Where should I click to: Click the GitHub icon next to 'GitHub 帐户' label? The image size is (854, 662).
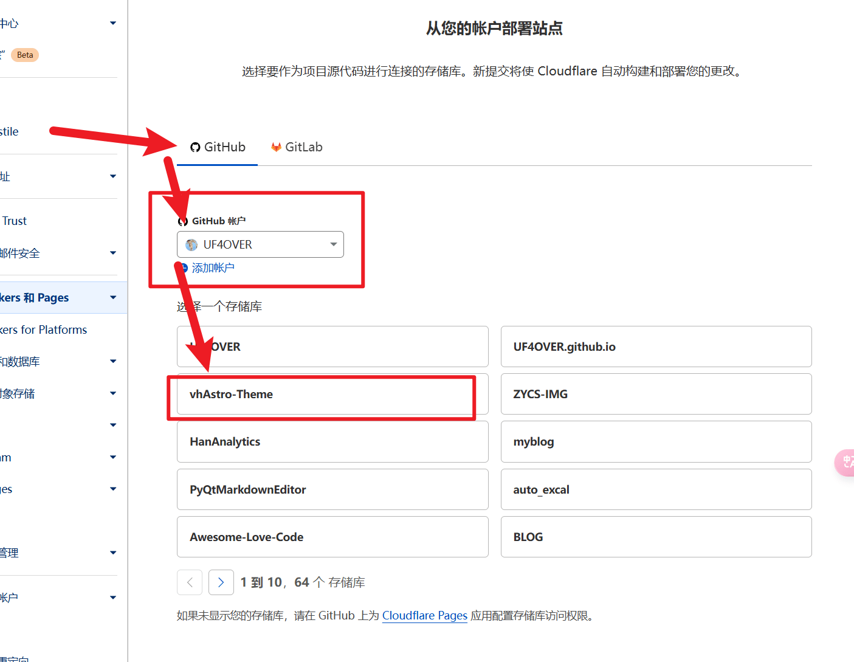click(x=183, y=221)
